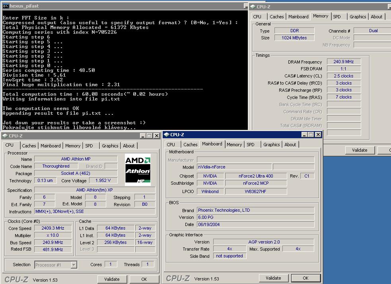
Task: Minimize the hexus_pifast console window
Action: [246, 6]
